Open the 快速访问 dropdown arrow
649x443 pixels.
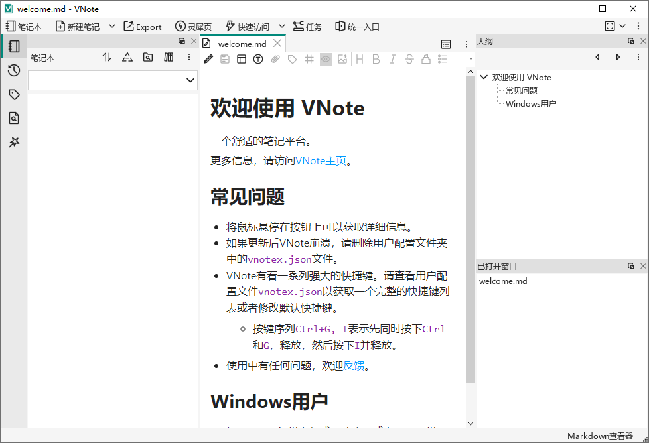pos(281,27)
